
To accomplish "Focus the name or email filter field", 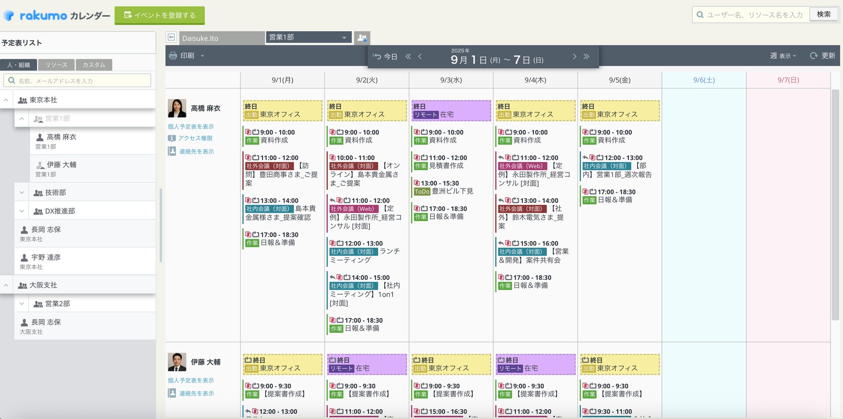I will pos(77,80).
